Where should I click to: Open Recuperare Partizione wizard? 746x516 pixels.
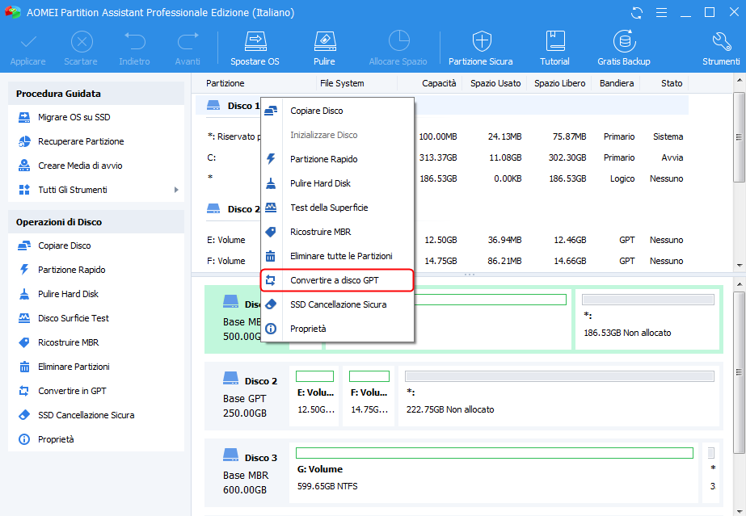pyautogui.click(x=81, y=141)
